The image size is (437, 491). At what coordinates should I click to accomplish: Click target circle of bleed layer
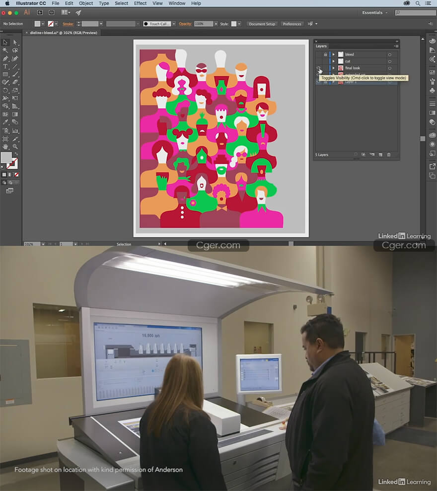click(390, 55)
